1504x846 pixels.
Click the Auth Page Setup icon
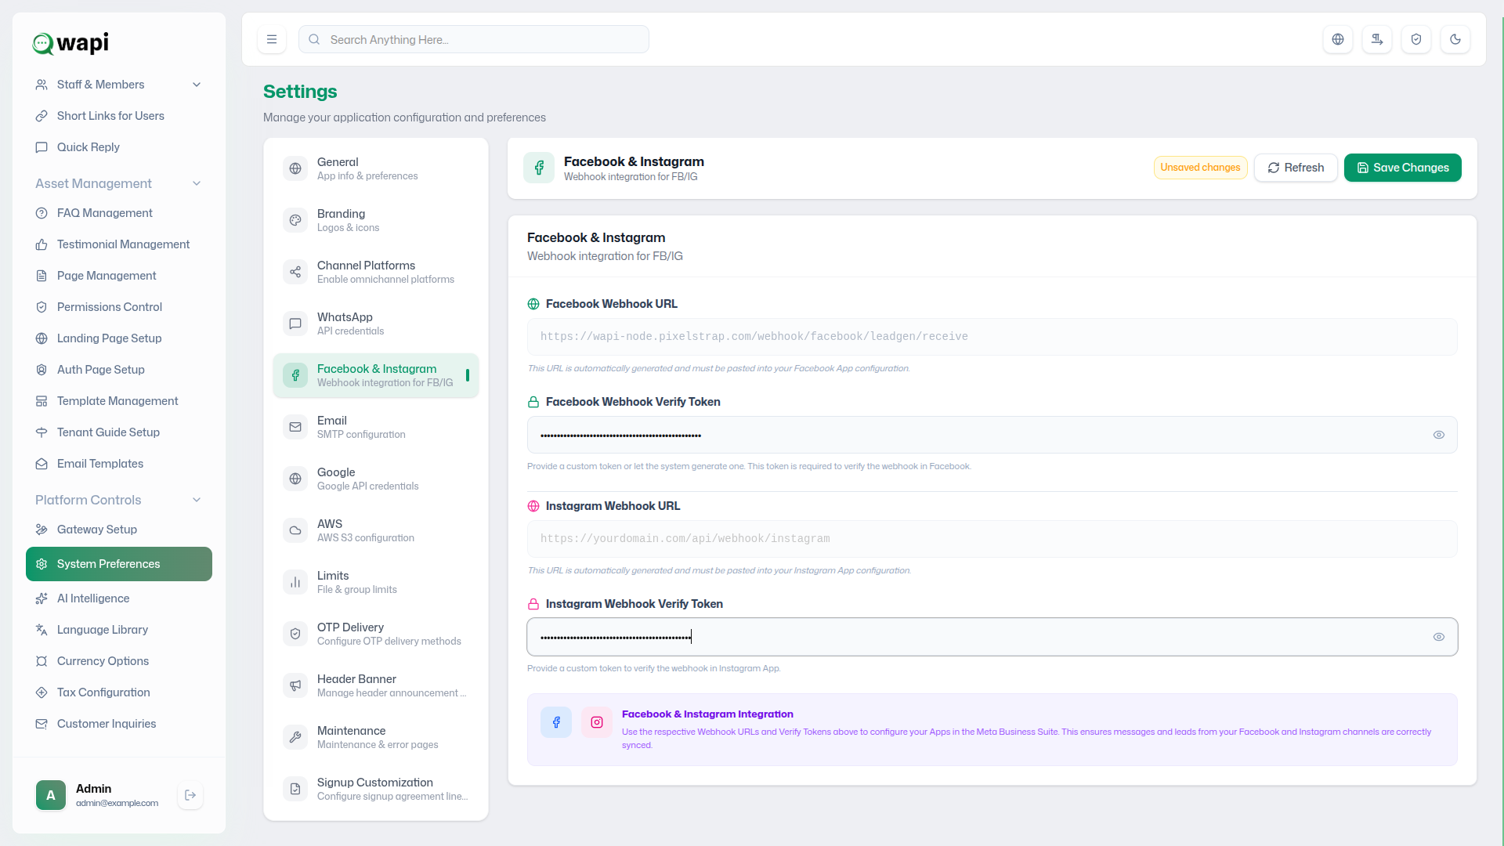(x=42, y=370)
